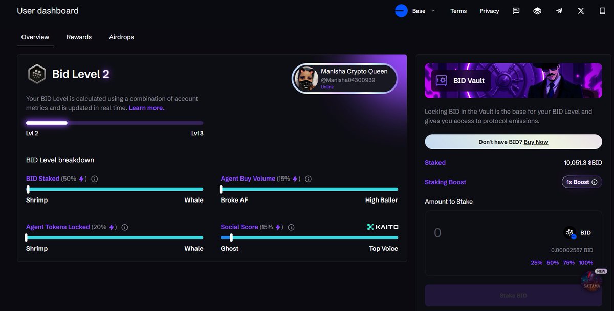This screenshot has width=614, height=311.
Task: Open the info tooltip next to BID Staked
Action: click(94, 179)
